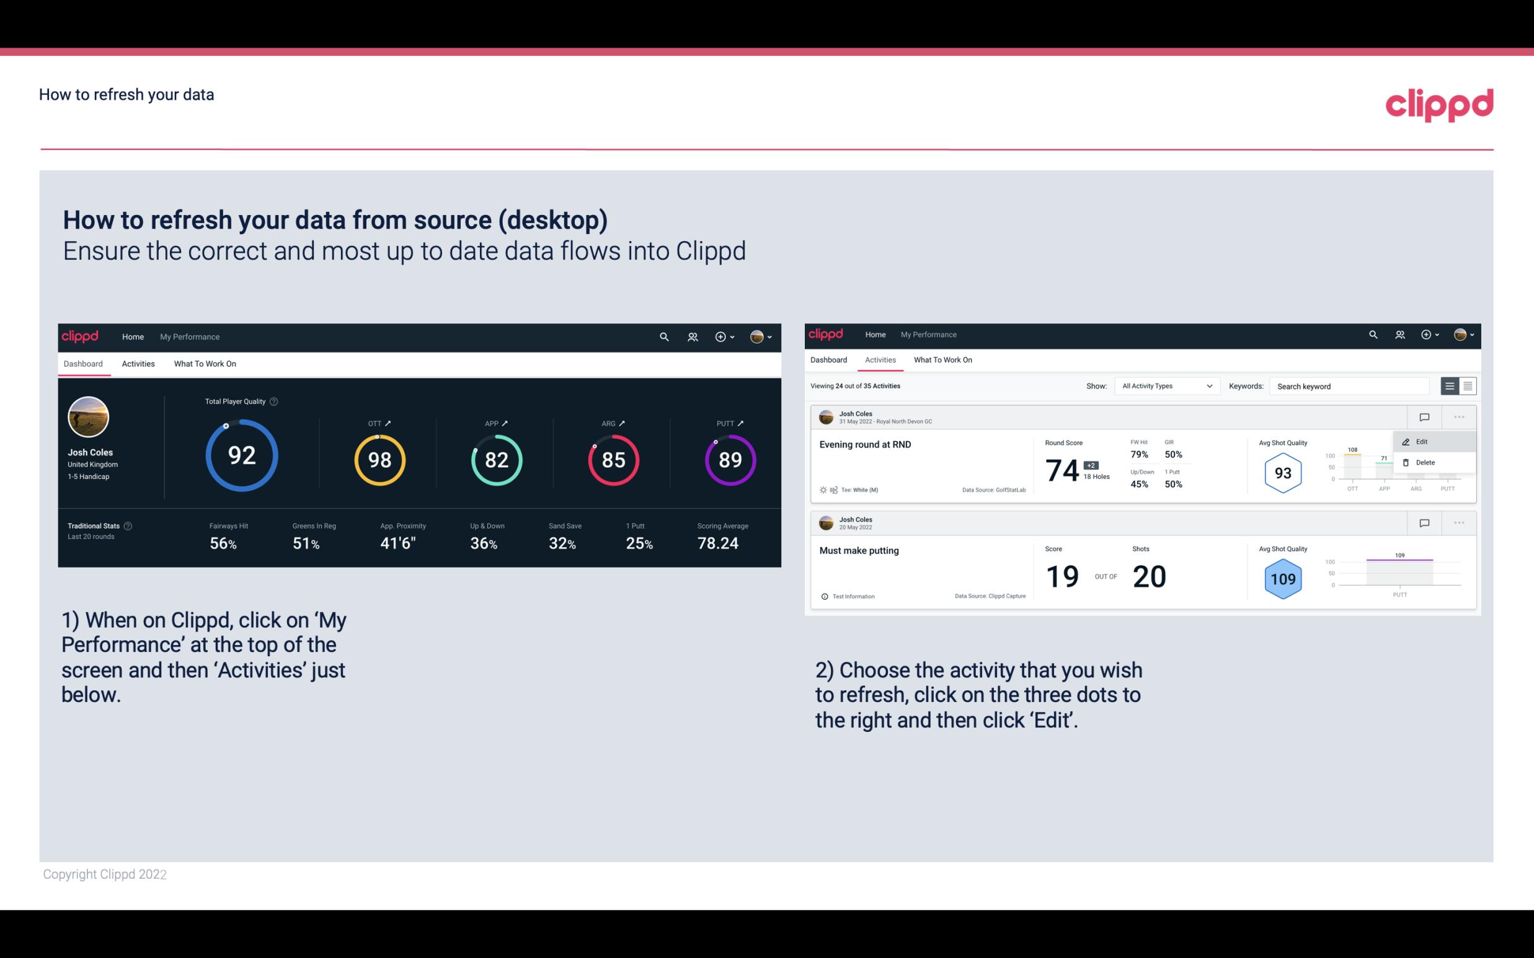Click the search icon in navigation bar
The width and height of the screenshot is (1534, 958).
663,336
